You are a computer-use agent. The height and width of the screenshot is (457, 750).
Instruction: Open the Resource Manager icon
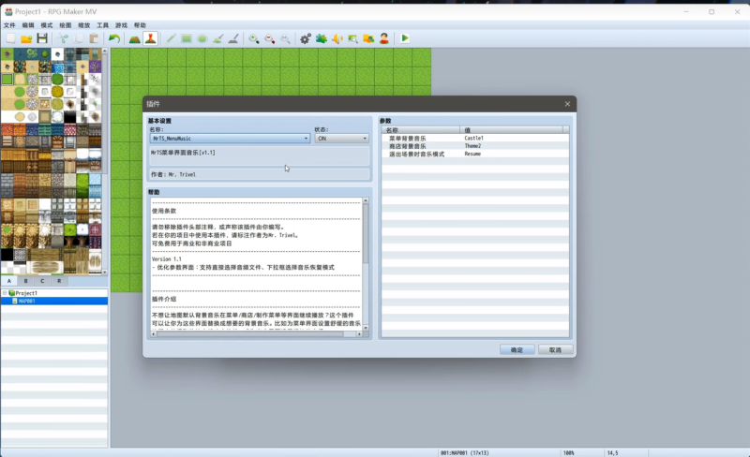[x=368, y=38]
